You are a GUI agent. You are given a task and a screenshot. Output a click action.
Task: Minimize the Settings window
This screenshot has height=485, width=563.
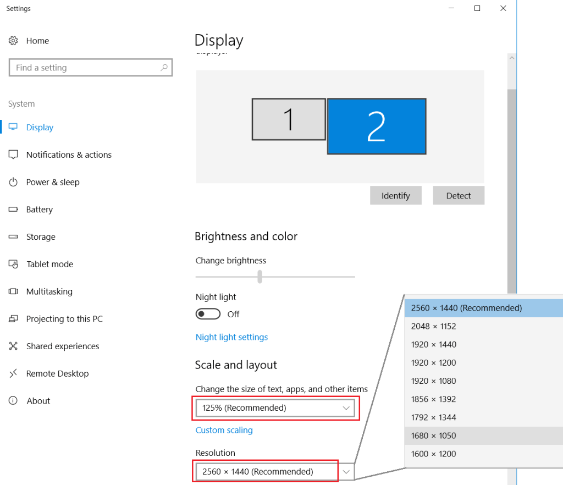pyautogui.click(x=451, y=8)
